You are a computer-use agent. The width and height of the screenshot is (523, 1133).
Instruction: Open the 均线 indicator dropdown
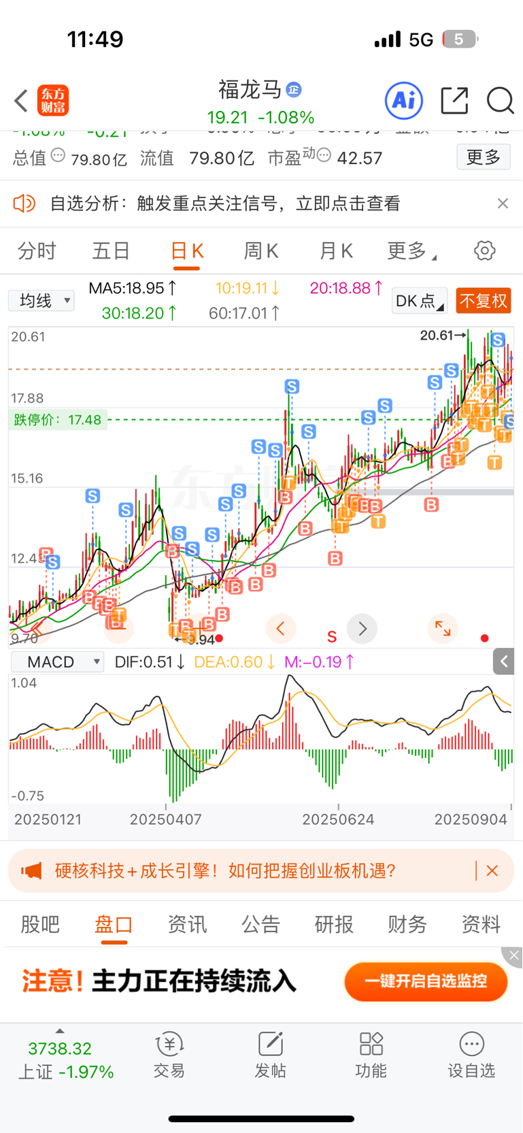click(x=41, y=300)
